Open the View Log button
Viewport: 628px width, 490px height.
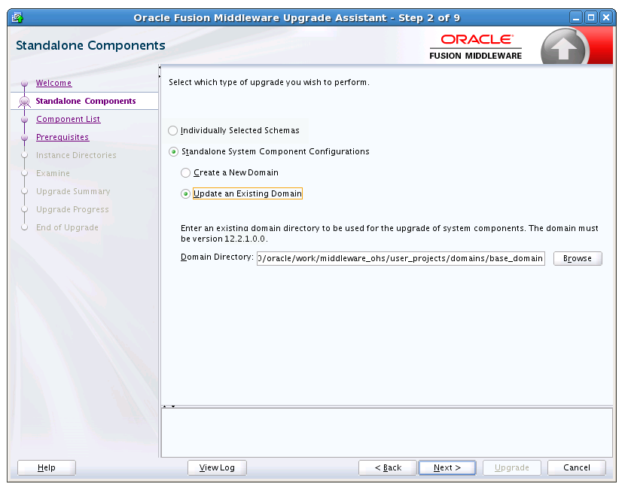point(217,467)
